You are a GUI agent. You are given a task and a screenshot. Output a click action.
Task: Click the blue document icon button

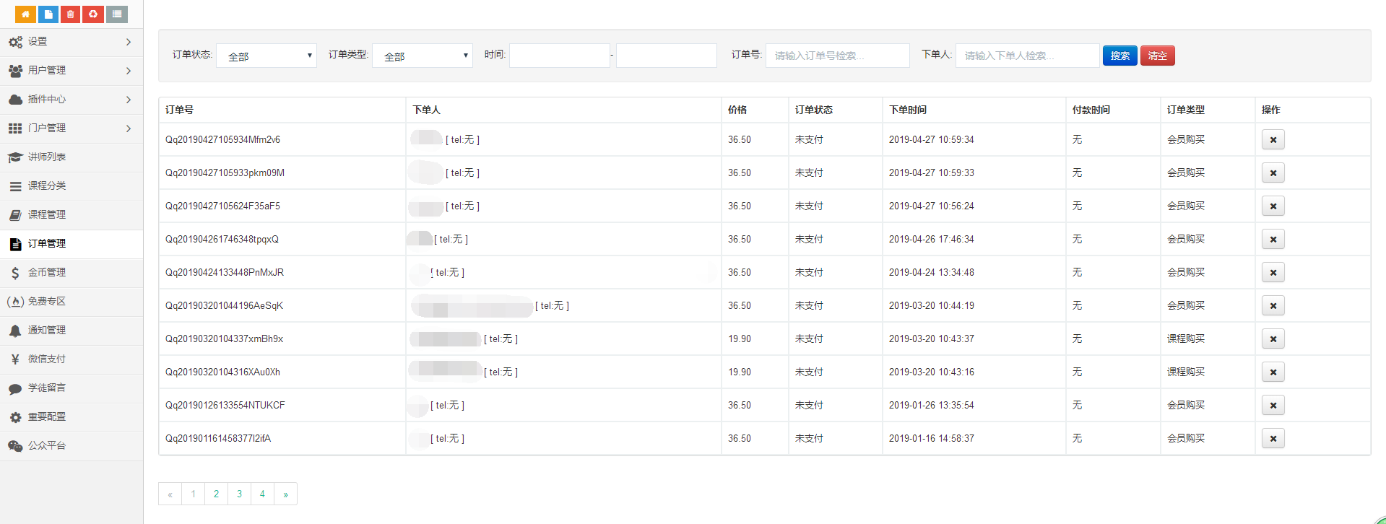click(x=48, y=14)
